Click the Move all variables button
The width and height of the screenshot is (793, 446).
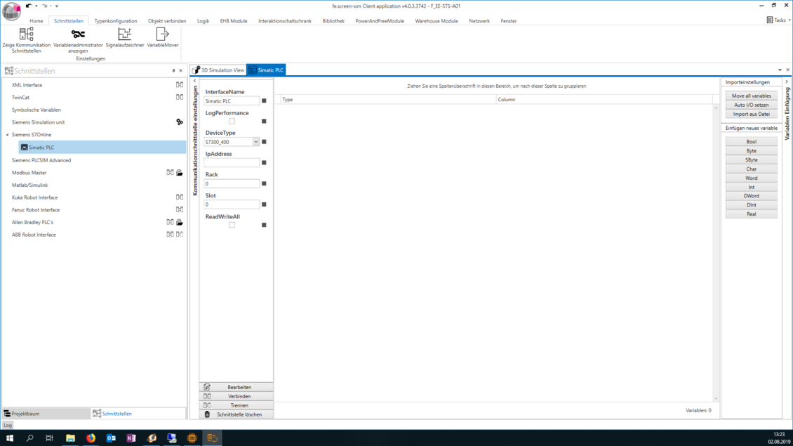[751, 96]
